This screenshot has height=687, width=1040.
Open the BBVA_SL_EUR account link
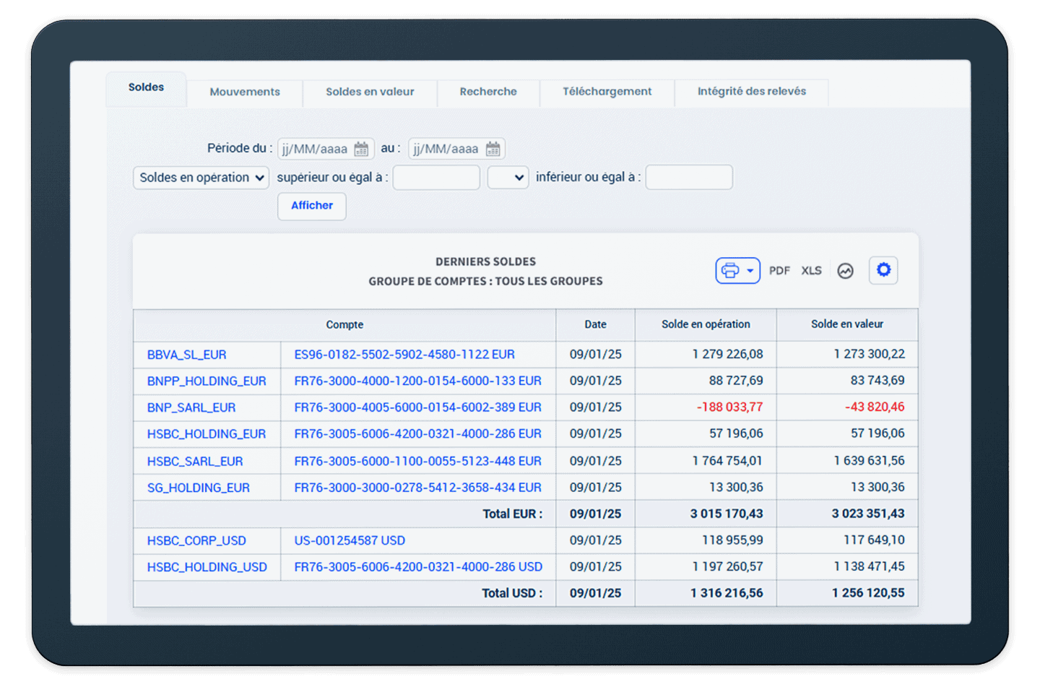(187, 355)
